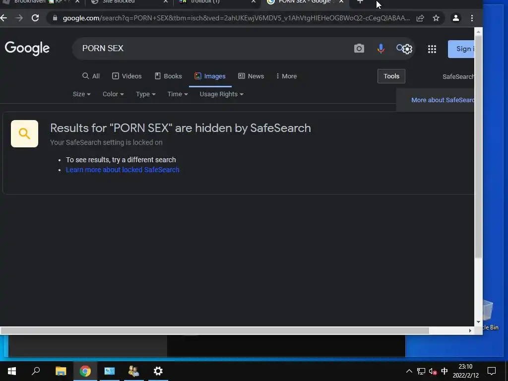Click the browser forward arrow
508x381 pixels.
pos(19,18)
